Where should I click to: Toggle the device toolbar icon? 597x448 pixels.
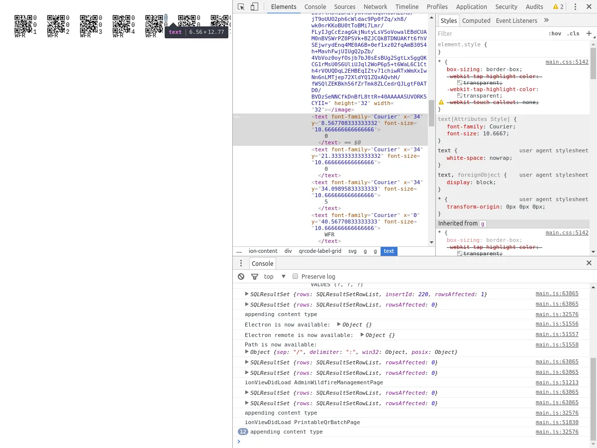point(254,6)
